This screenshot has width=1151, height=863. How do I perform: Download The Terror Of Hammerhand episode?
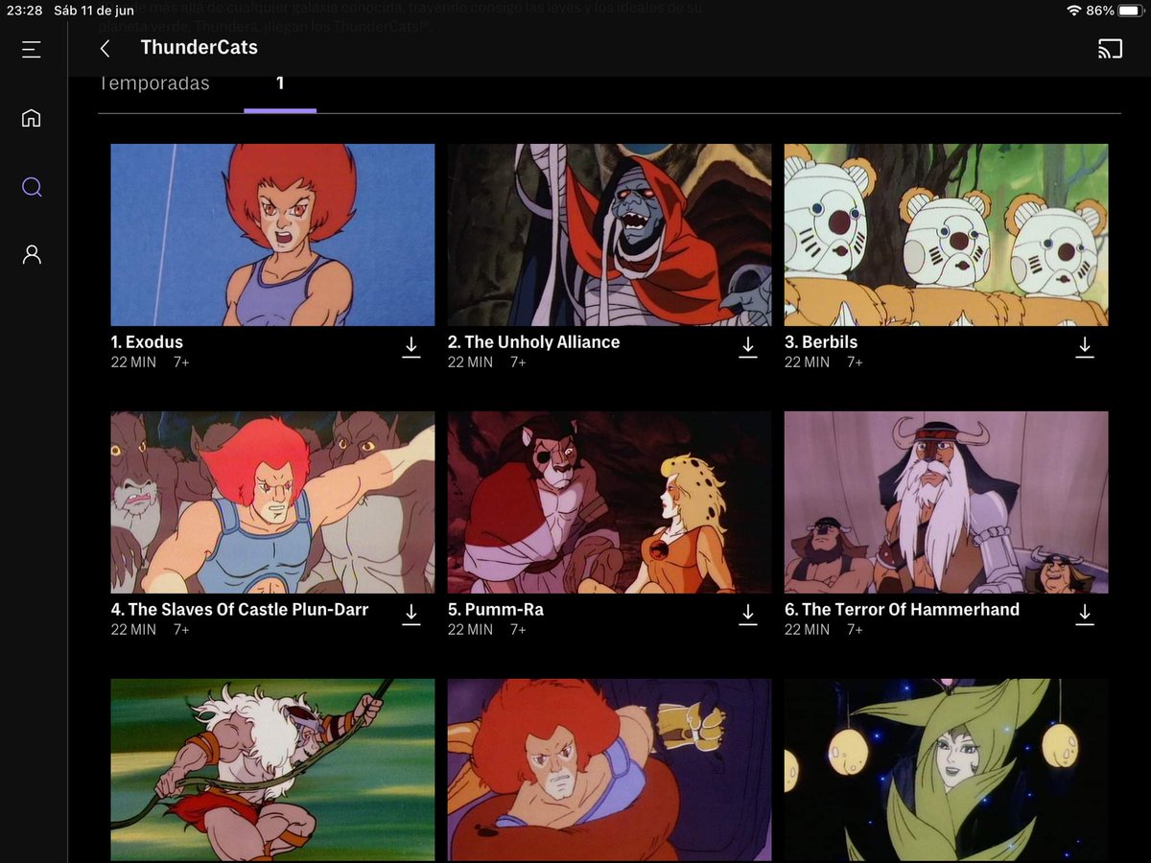pos(1085,616)
